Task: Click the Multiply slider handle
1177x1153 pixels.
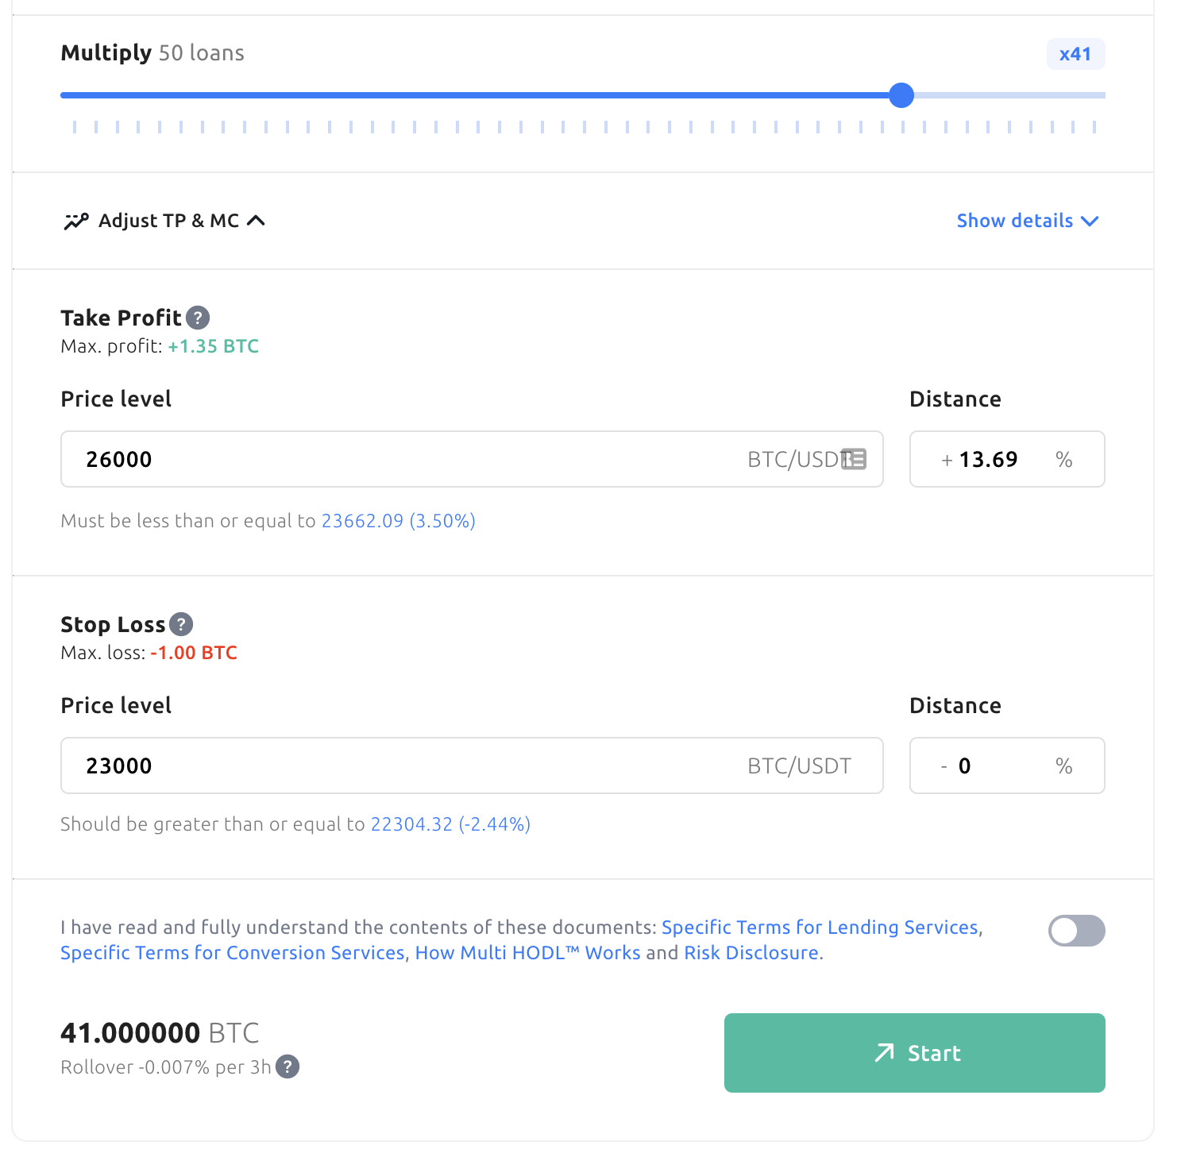Action: coord(901,95)
